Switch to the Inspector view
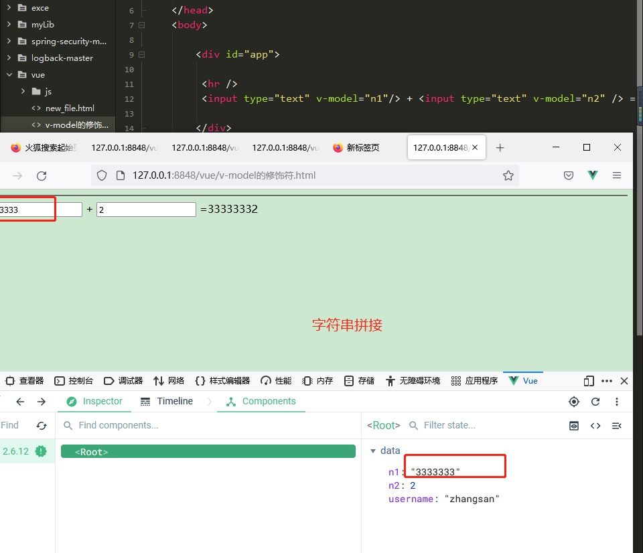 [x=94, y=401]
